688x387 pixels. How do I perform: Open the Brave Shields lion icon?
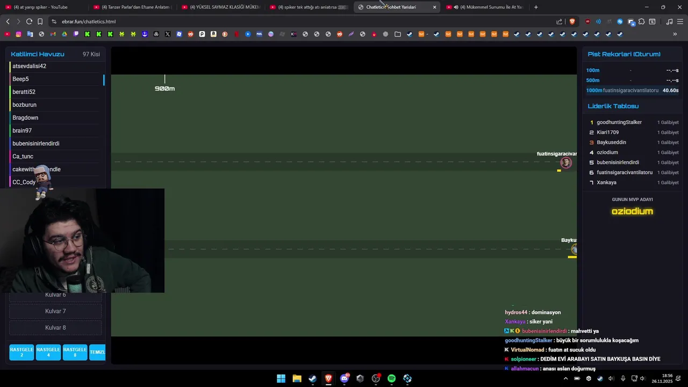(572, 21)
